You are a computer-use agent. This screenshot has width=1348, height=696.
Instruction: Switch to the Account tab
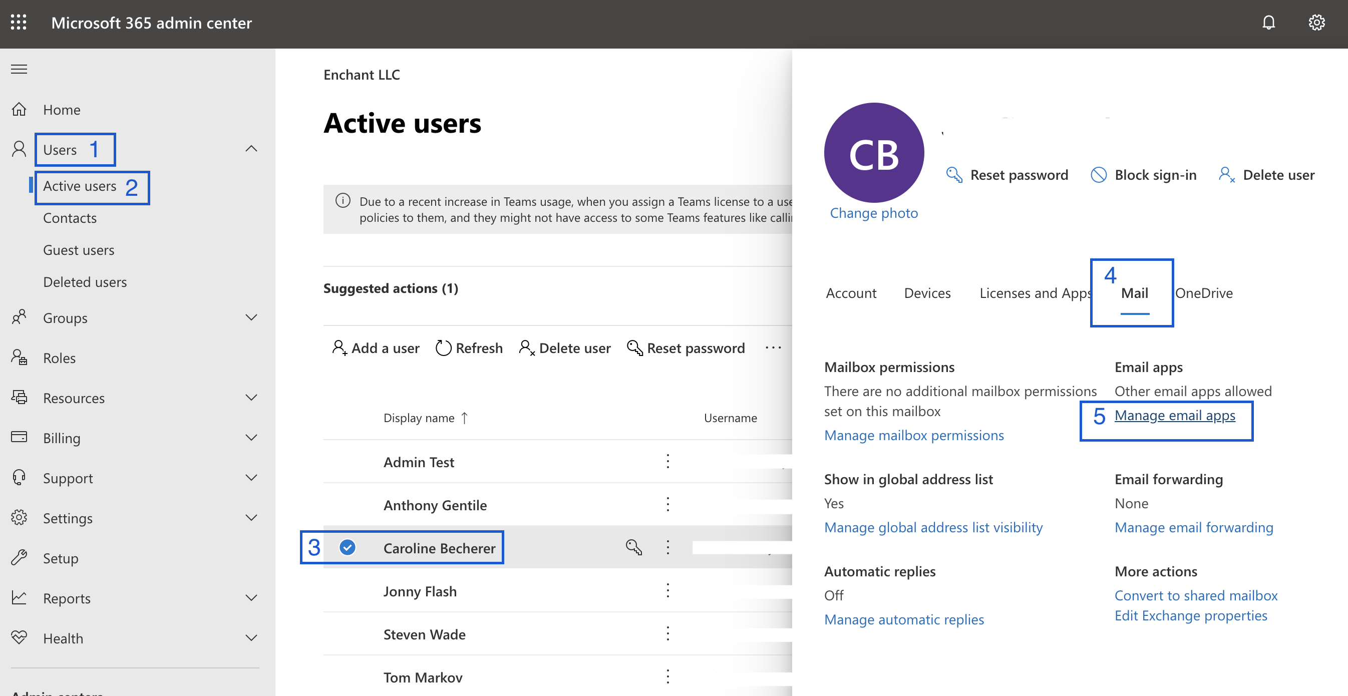click(x=851, y=293)
